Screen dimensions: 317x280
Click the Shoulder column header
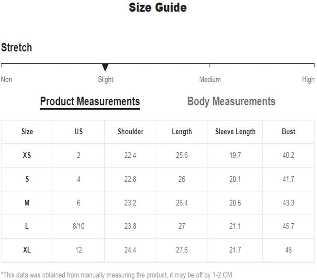click(130, 132)
